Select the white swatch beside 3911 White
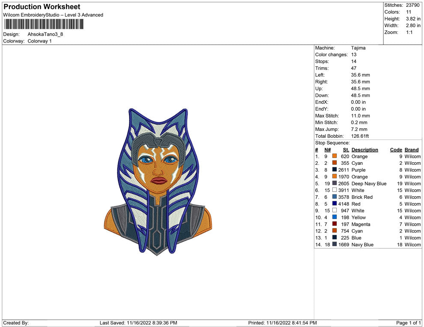Screen dimensions: 424x327 334,190
